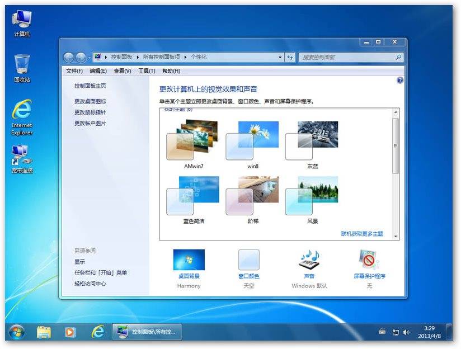Image resolution: width=461 pixels, height=349 pixels.
Task: Click the Windows 默认 sound scheme label
Action: click(x=309, y=286)
